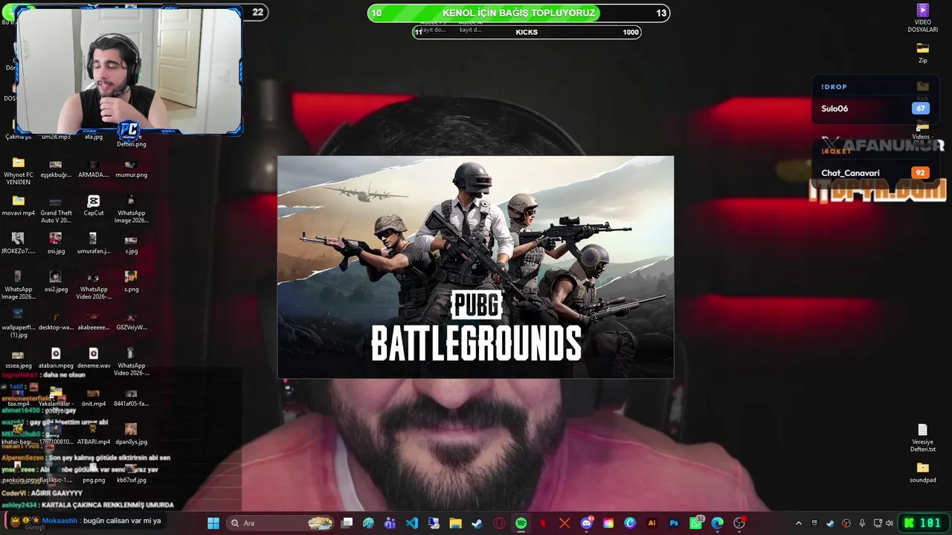The height and width of the screenshot is (535, 952).
Task: Open the Whynot FC YENİDEN folder
Action: [x=19, y=171]
